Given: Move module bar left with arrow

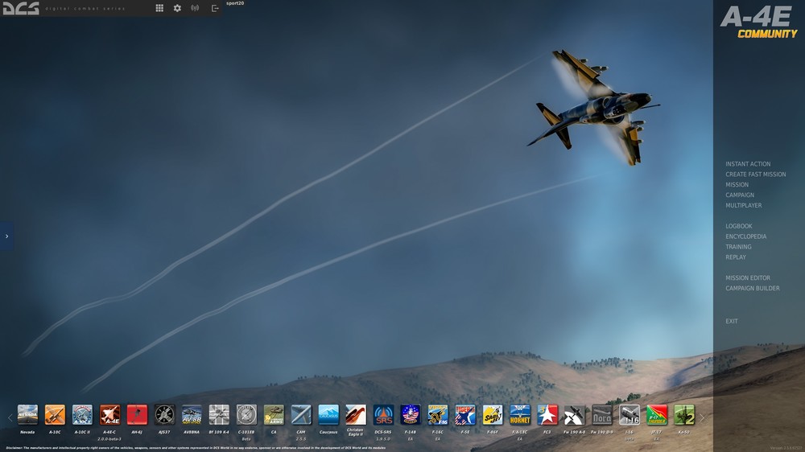Looking at the screenshot, I should (x=10, y=417).
